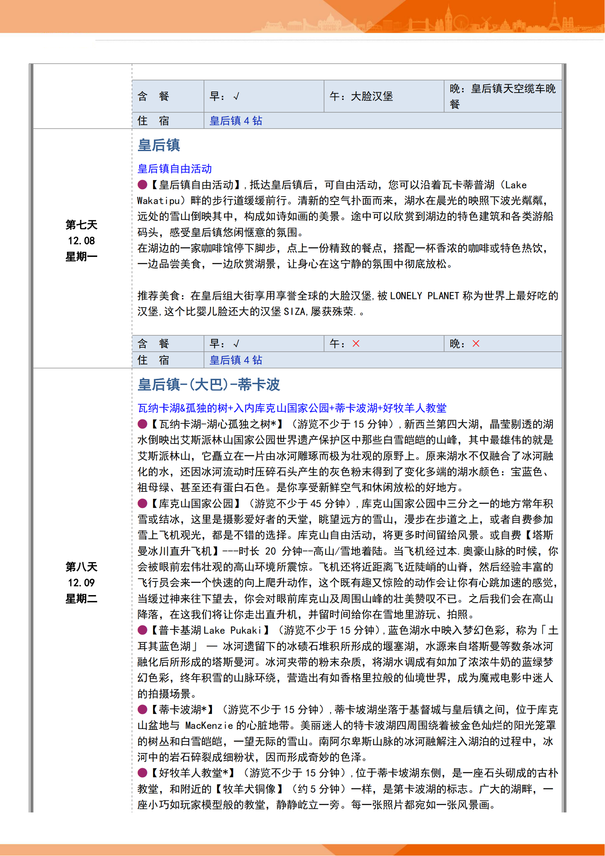Select the bullet beside 【好牧羊人教堂*】

click(x=142, y=773)
